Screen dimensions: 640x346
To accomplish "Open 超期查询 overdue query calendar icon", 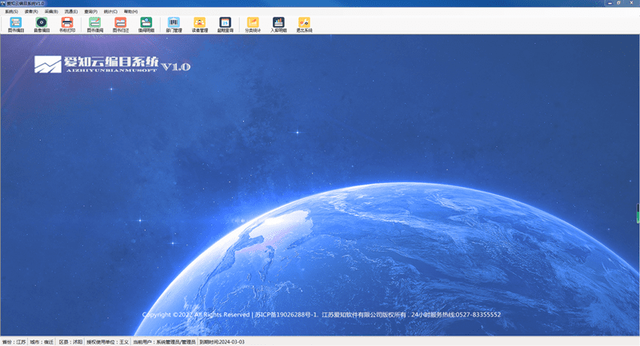I will (x=225, y=24).
